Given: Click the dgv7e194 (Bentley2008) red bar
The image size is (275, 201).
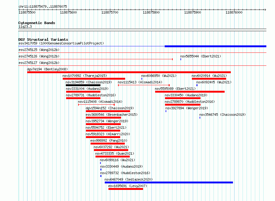Looking at the screenshot, I should pos(129,72).
